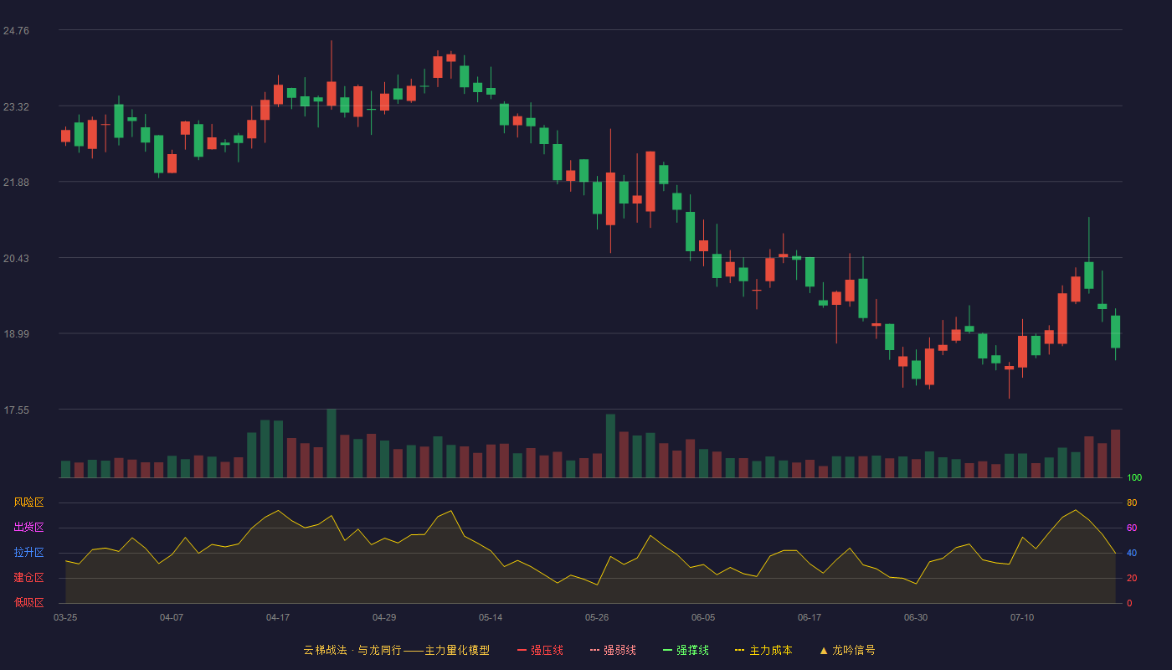The width and height of the screenshot is (1172, 670).
Task: Click the indicator scale value 40
Action: (x=1132, y=554)
